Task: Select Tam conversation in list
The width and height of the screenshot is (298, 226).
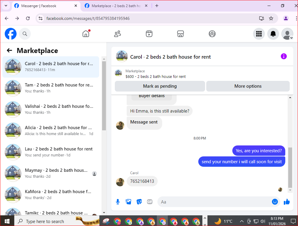Action: [x=51, y=88]
